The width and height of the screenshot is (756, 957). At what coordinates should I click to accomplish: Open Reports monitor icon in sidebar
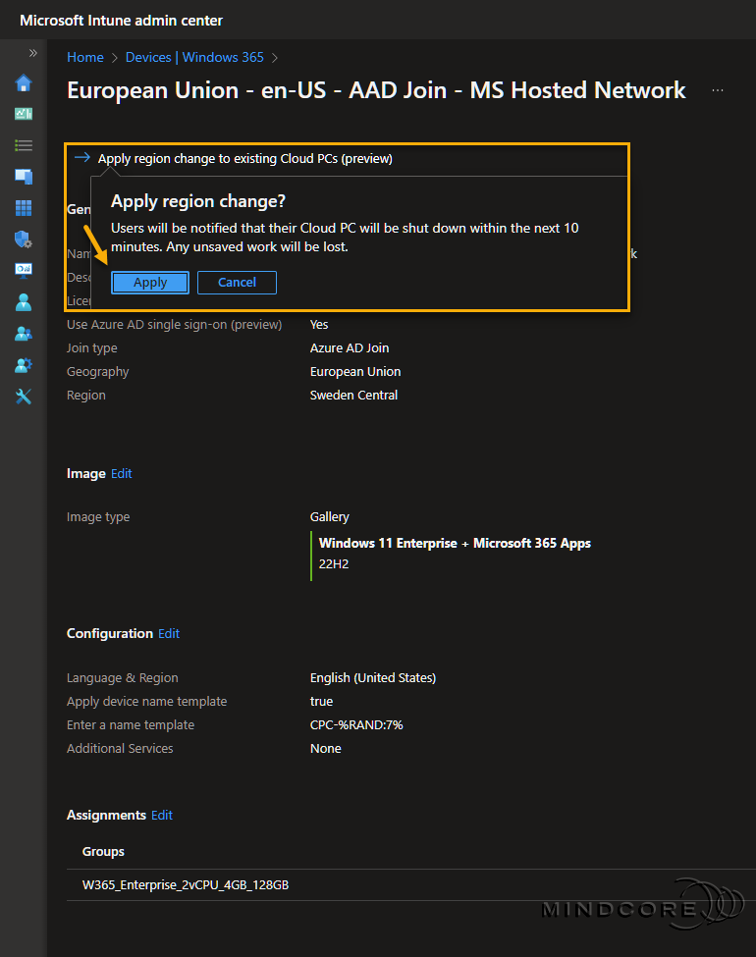pos(24,270)
